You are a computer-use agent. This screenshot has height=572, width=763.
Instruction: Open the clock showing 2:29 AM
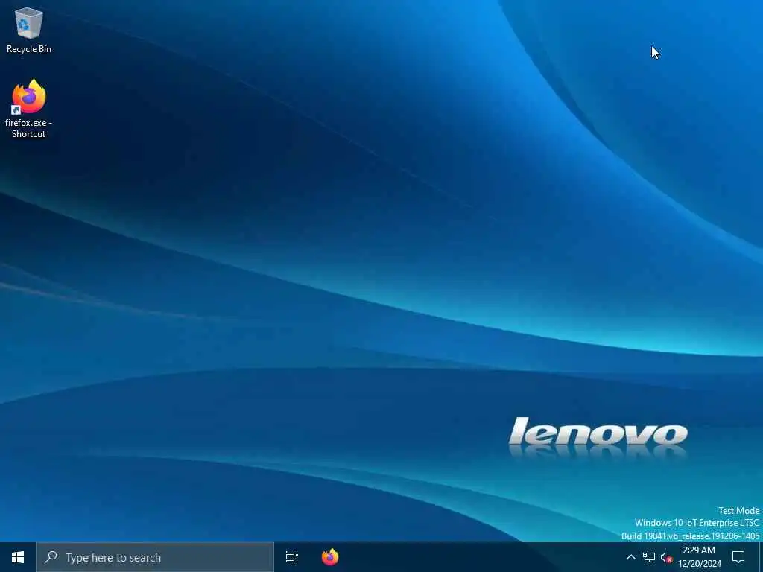699,557
